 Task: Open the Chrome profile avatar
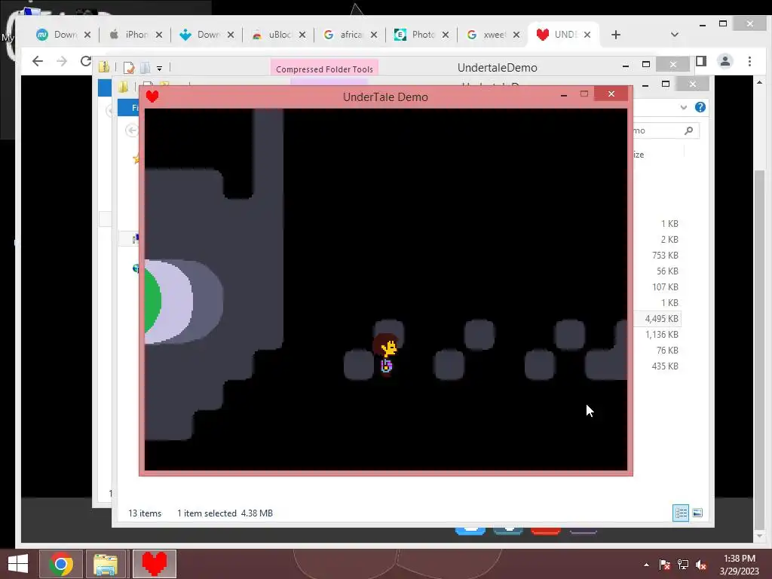coord(725,61)
